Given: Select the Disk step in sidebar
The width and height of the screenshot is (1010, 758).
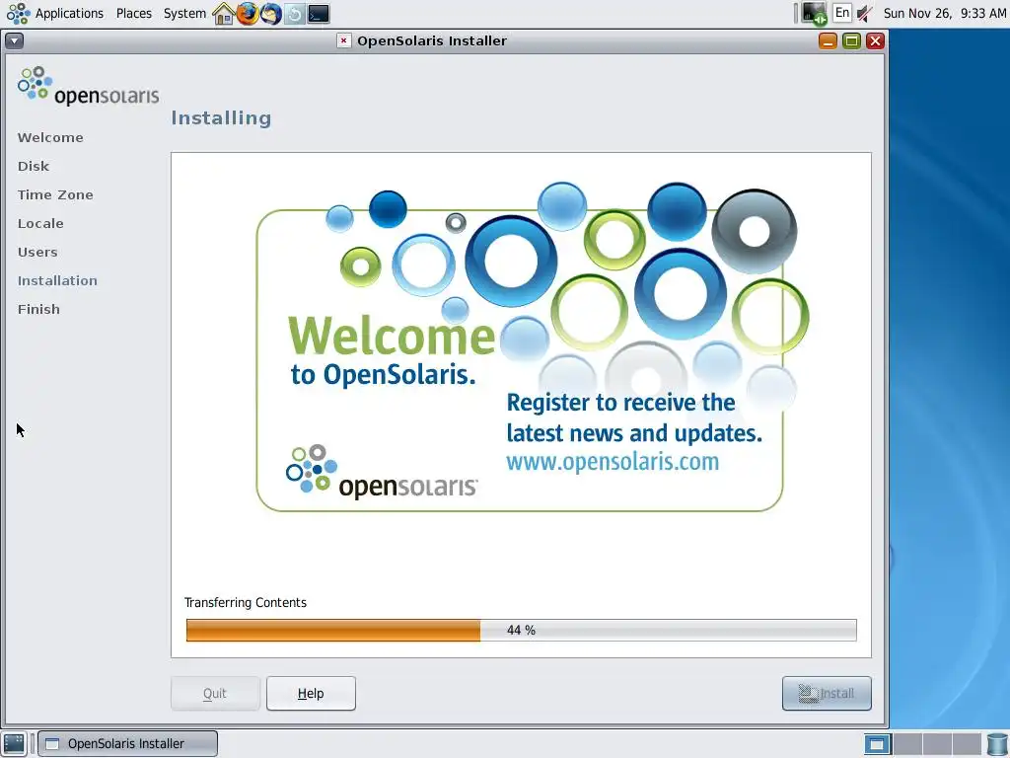Looking at the screenshot, I should point(34,166).
